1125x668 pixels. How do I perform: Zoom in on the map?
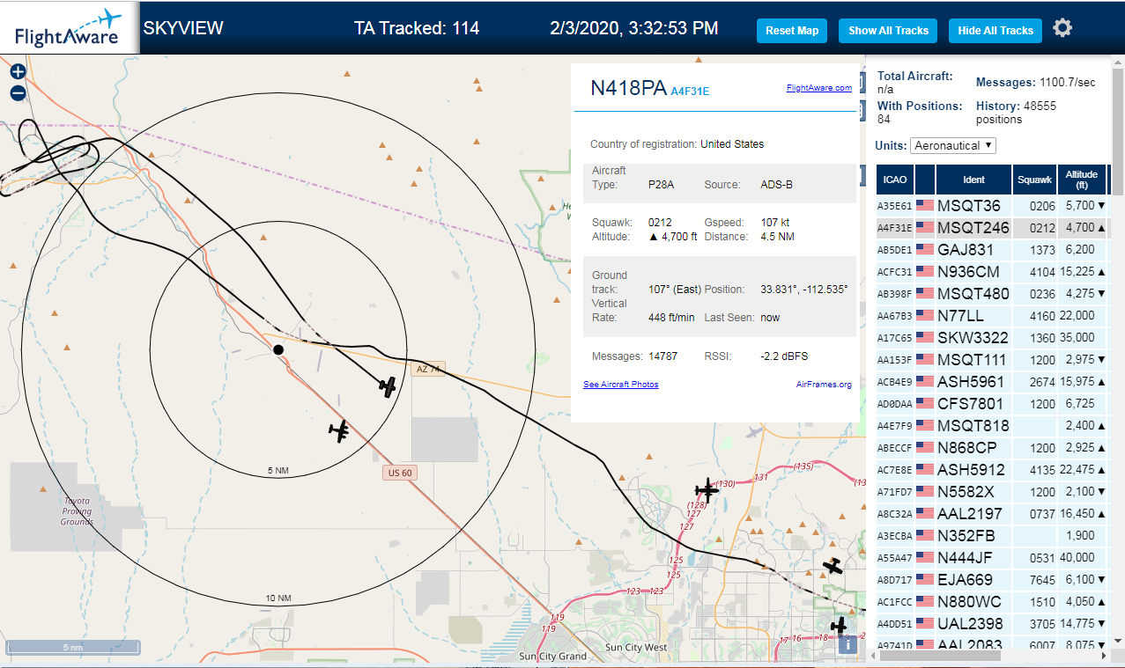tap(18, 72)
